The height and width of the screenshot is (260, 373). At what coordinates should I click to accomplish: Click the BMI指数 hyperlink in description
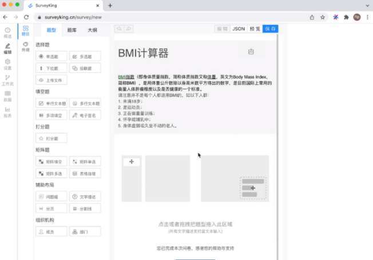pyautogui.click(x=126, y=76)
